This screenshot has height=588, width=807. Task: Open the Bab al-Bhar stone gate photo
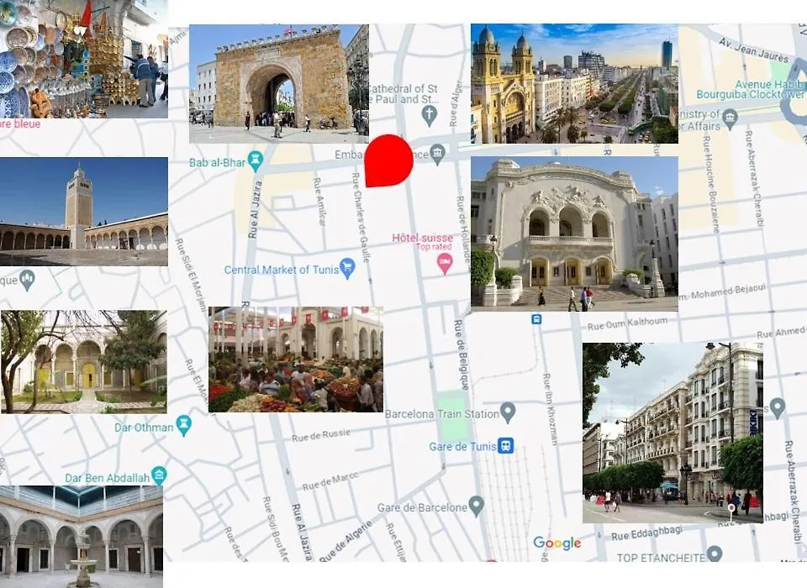279,83
